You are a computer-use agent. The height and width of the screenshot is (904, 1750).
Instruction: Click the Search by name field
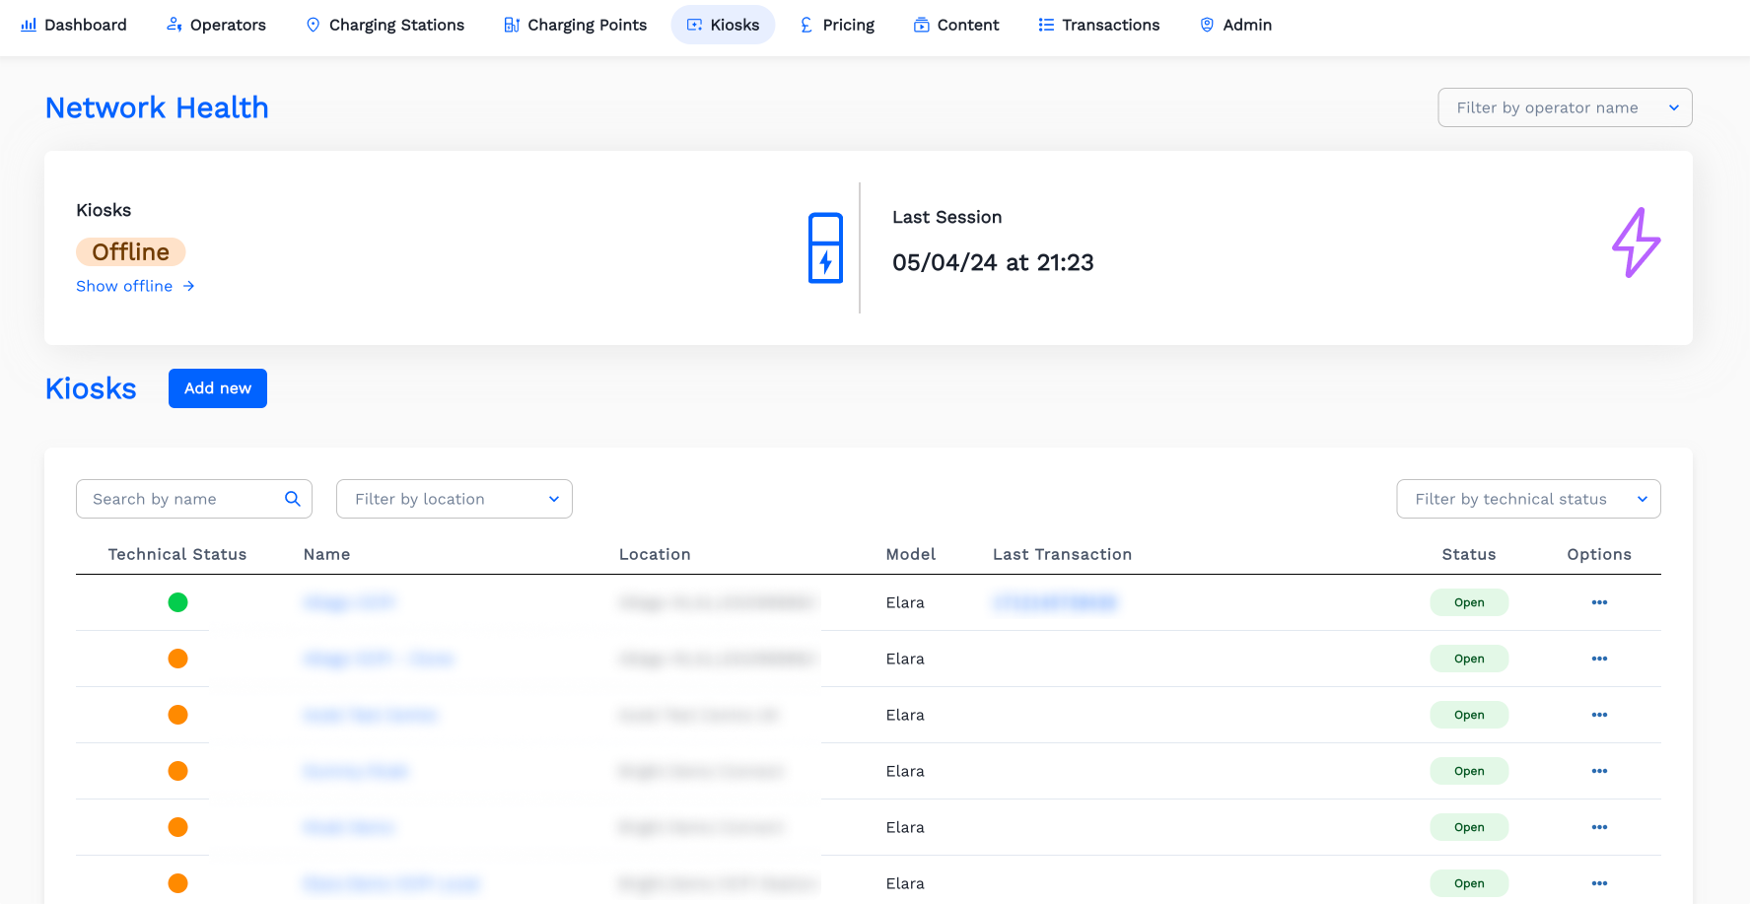[x=182, y=499]
